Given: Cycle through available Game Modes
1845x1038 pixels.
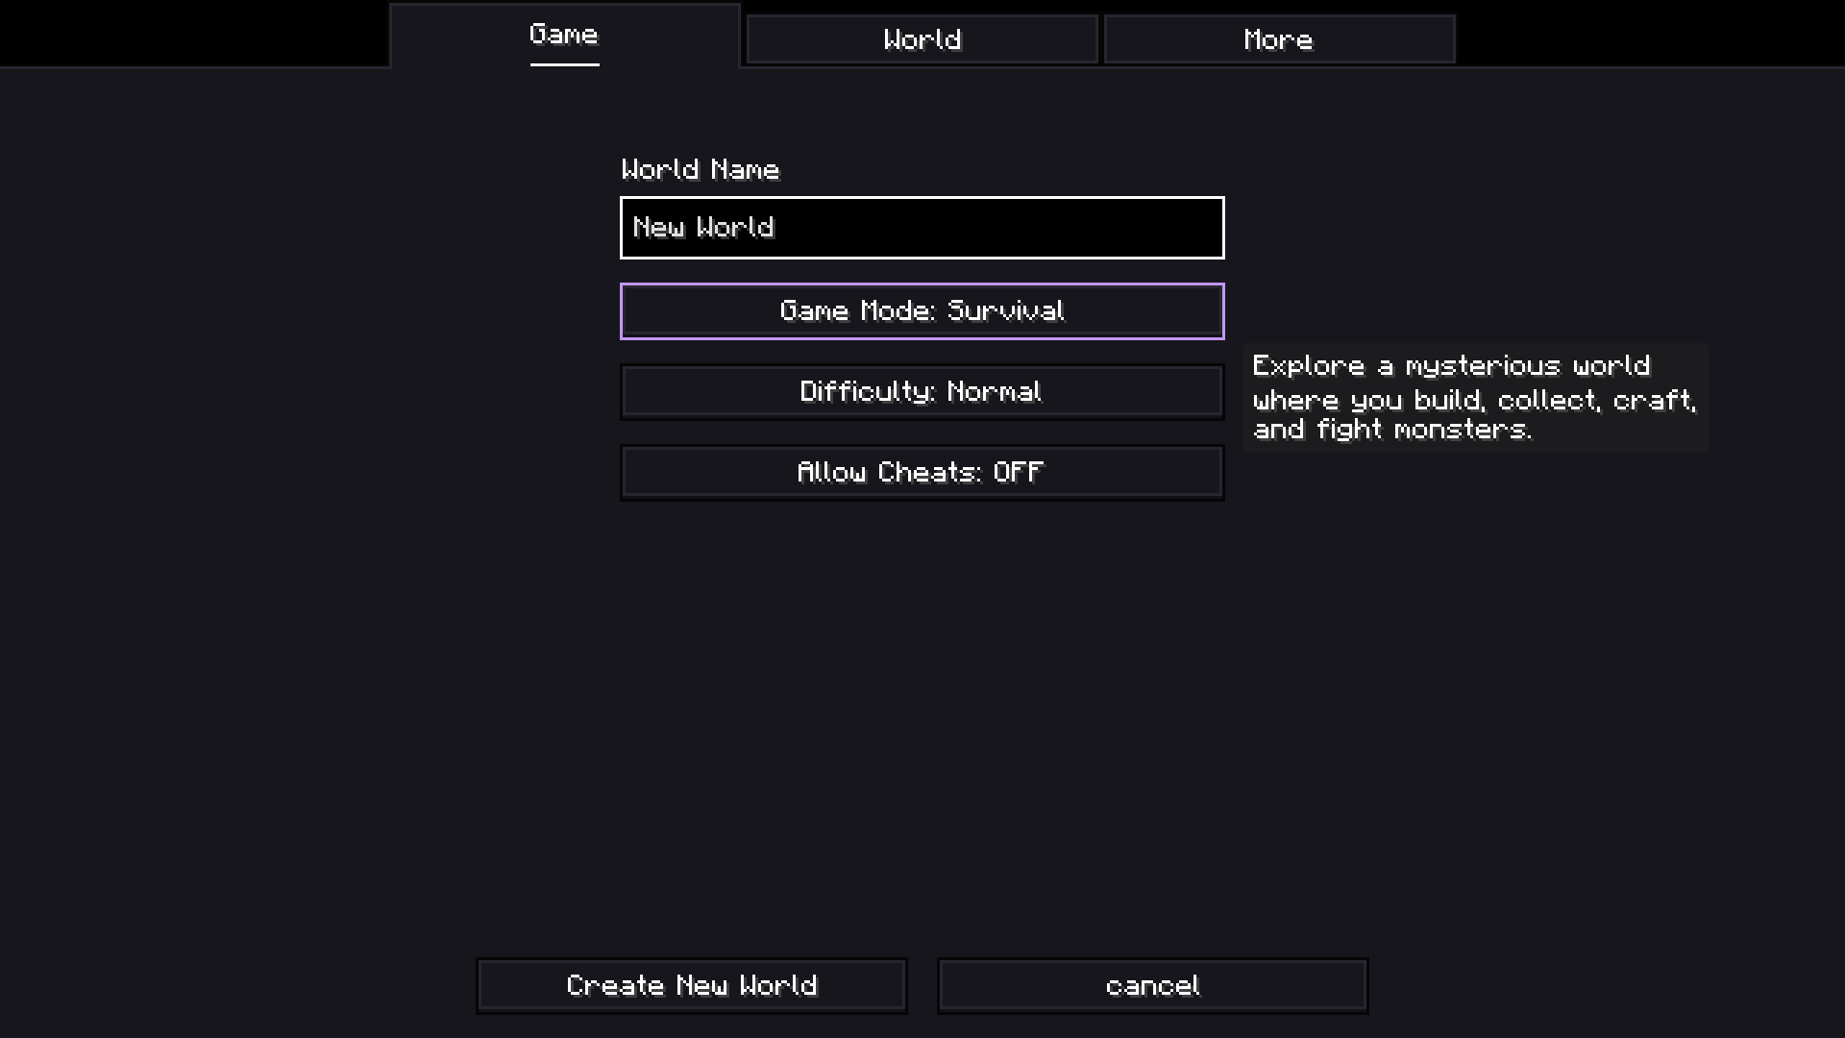Looking at the screenshot, I should pos(922,310).
